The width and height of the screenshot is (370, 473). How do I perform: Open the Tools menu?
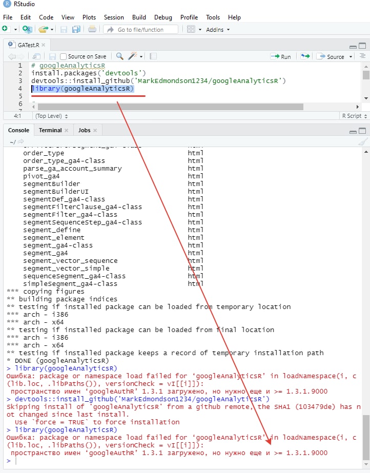[x=213, y=17]
